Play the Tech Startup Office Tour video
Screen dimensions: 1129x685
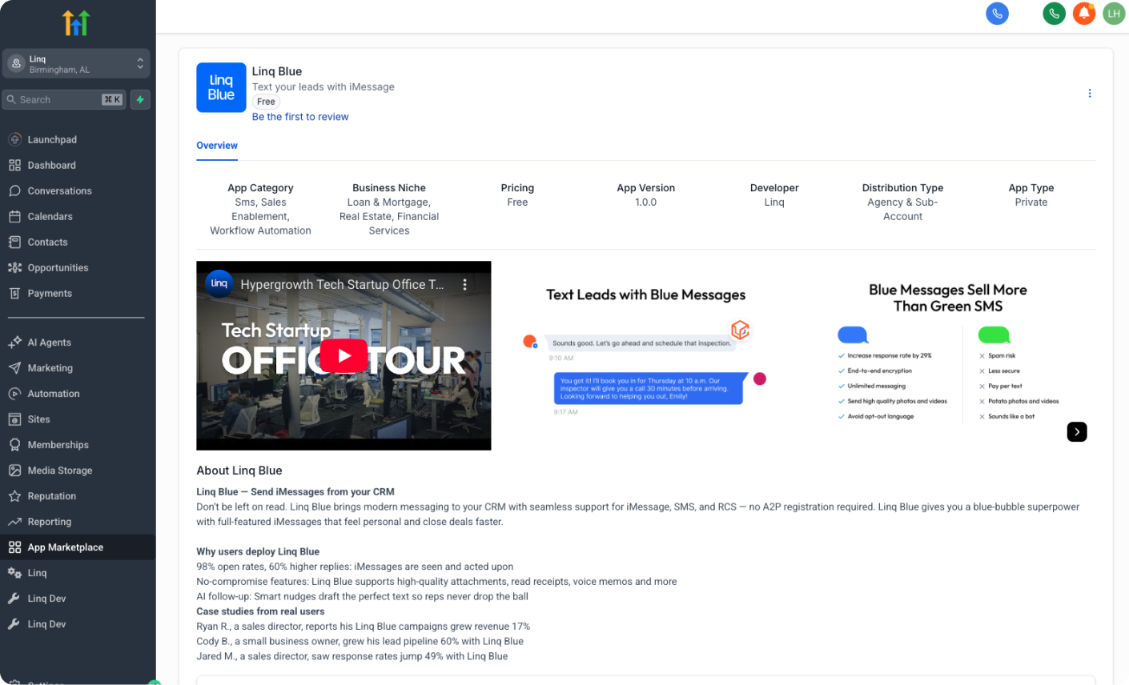pos(344,356)
